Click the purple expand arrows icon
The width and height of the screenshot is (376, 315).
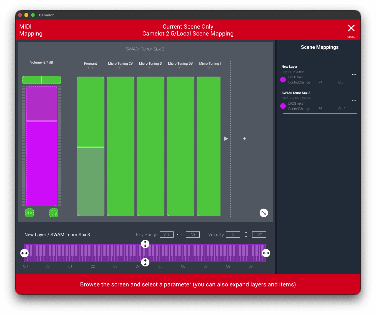pos(264,213)
